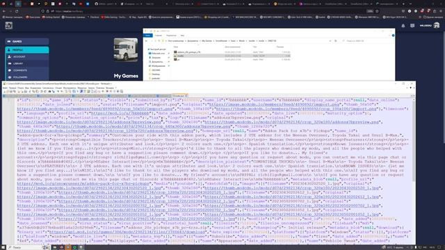
Task: Open Find binoculars in Notepad++ toolbar
Action: pos(49,91)
